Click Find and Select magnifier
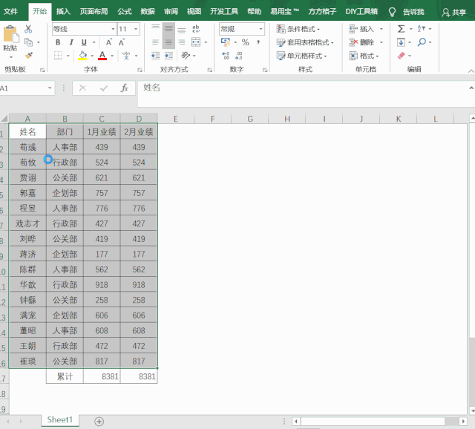The height and width of the screenshot is (429, 475). point(422,42)
